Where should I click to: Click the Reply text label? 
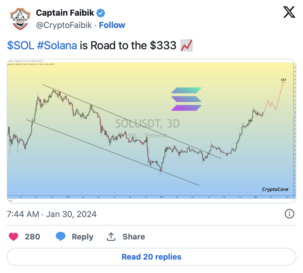click(x=83, y=237)
